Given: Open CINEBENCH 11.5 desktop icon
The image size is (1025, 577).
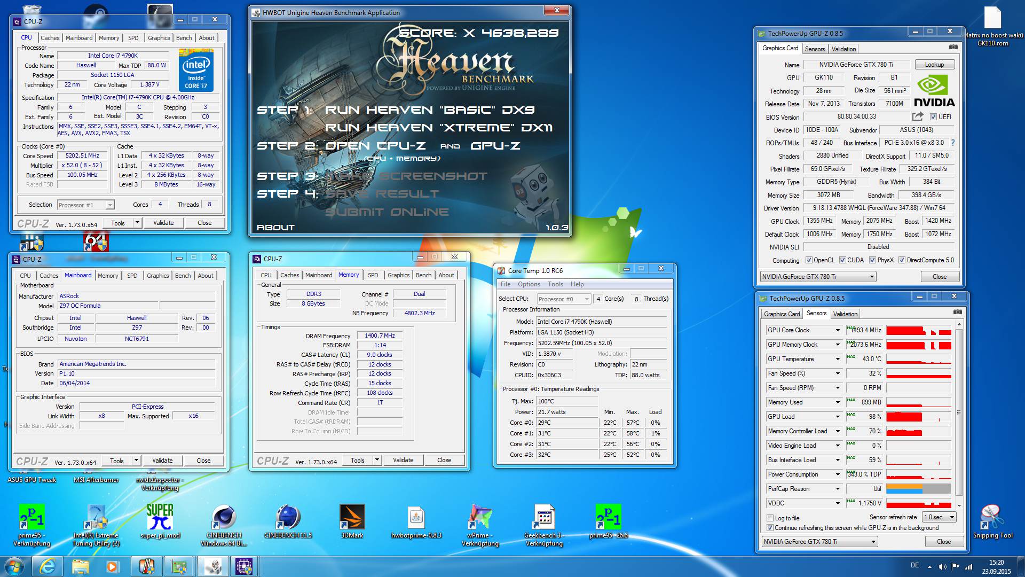Looking at the screenshot, I should coord(288,517).
